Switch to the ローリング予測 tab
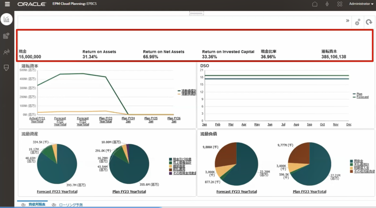Screen dimensions: 376x208 [71, 205]
